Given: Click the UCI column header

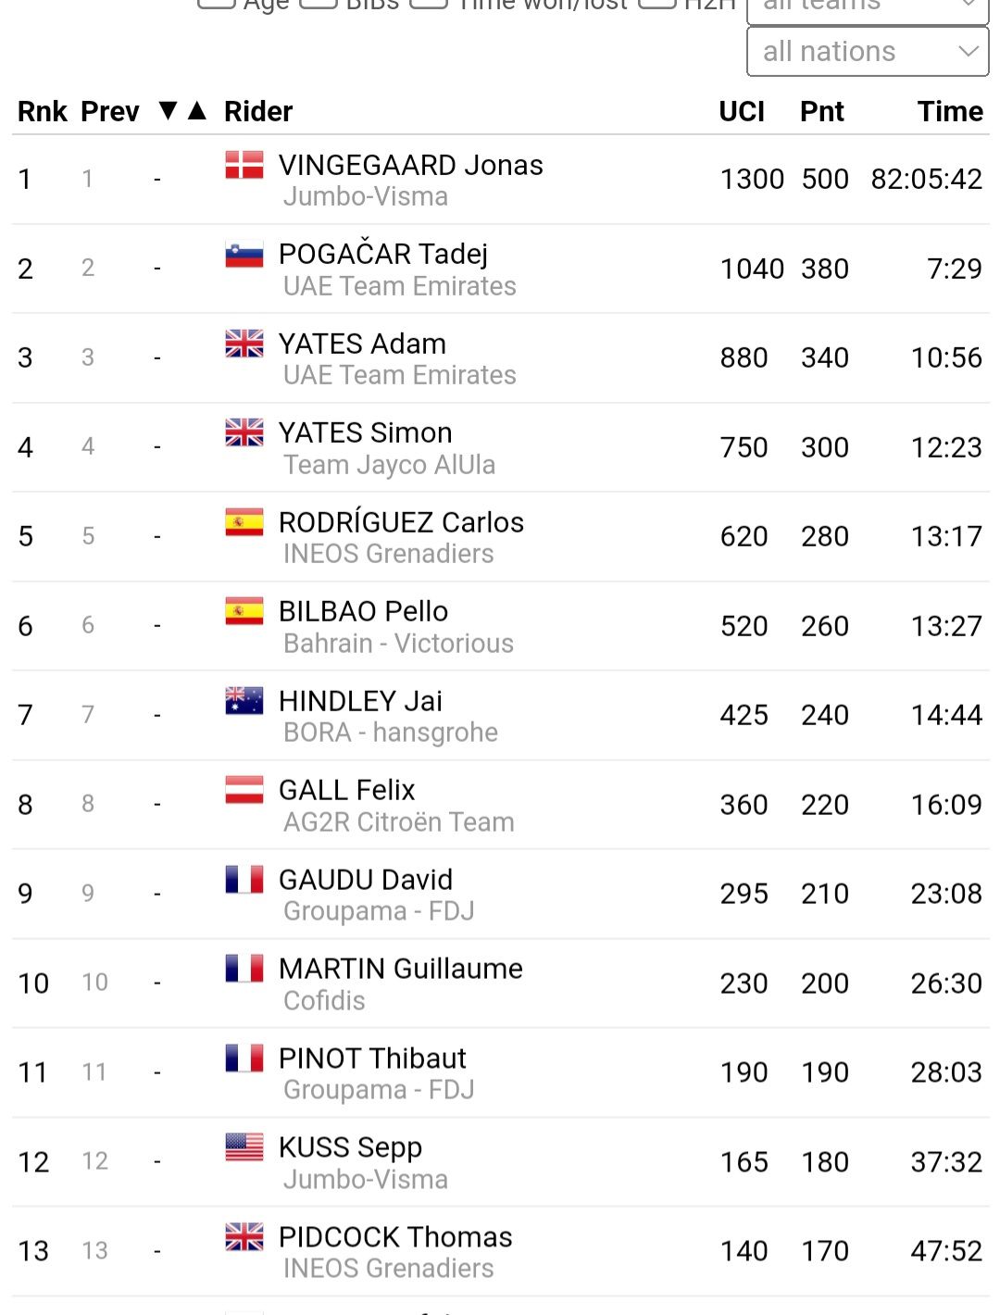Looking at the screenshot, I should (742, 111).
